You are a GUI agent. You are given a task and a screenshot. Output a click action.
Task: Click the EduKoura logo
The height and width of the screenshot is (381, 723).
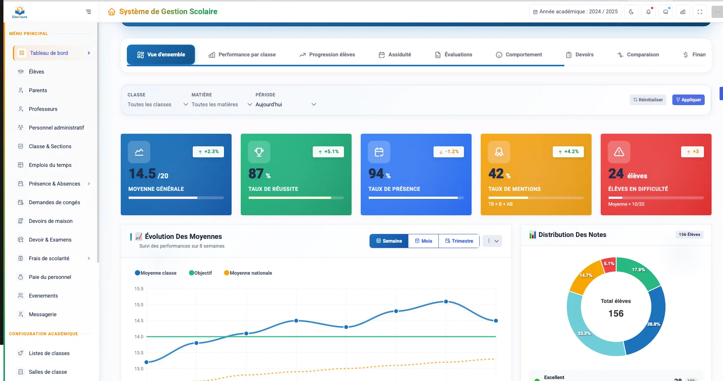point(20,12)
